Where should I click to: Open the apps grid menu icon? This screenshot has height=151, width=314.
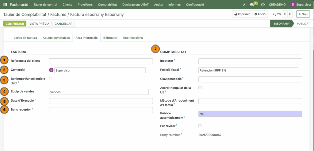[5, 5]
